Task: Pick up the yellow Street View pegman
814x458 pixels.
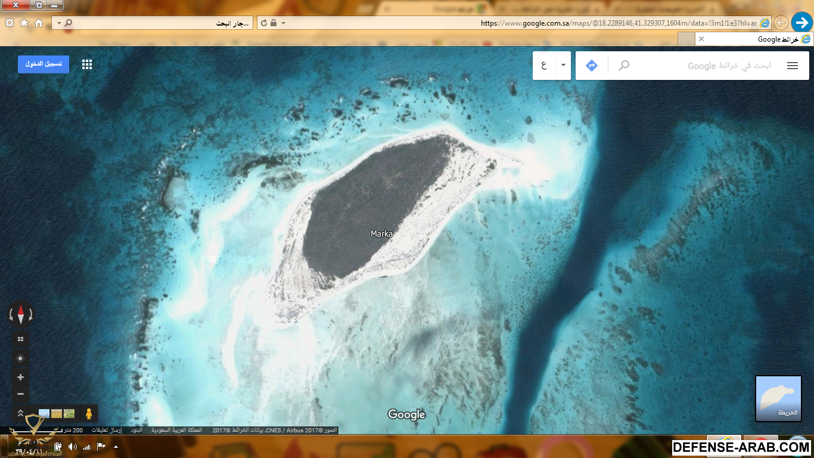Action: click(x=89, y=413)
